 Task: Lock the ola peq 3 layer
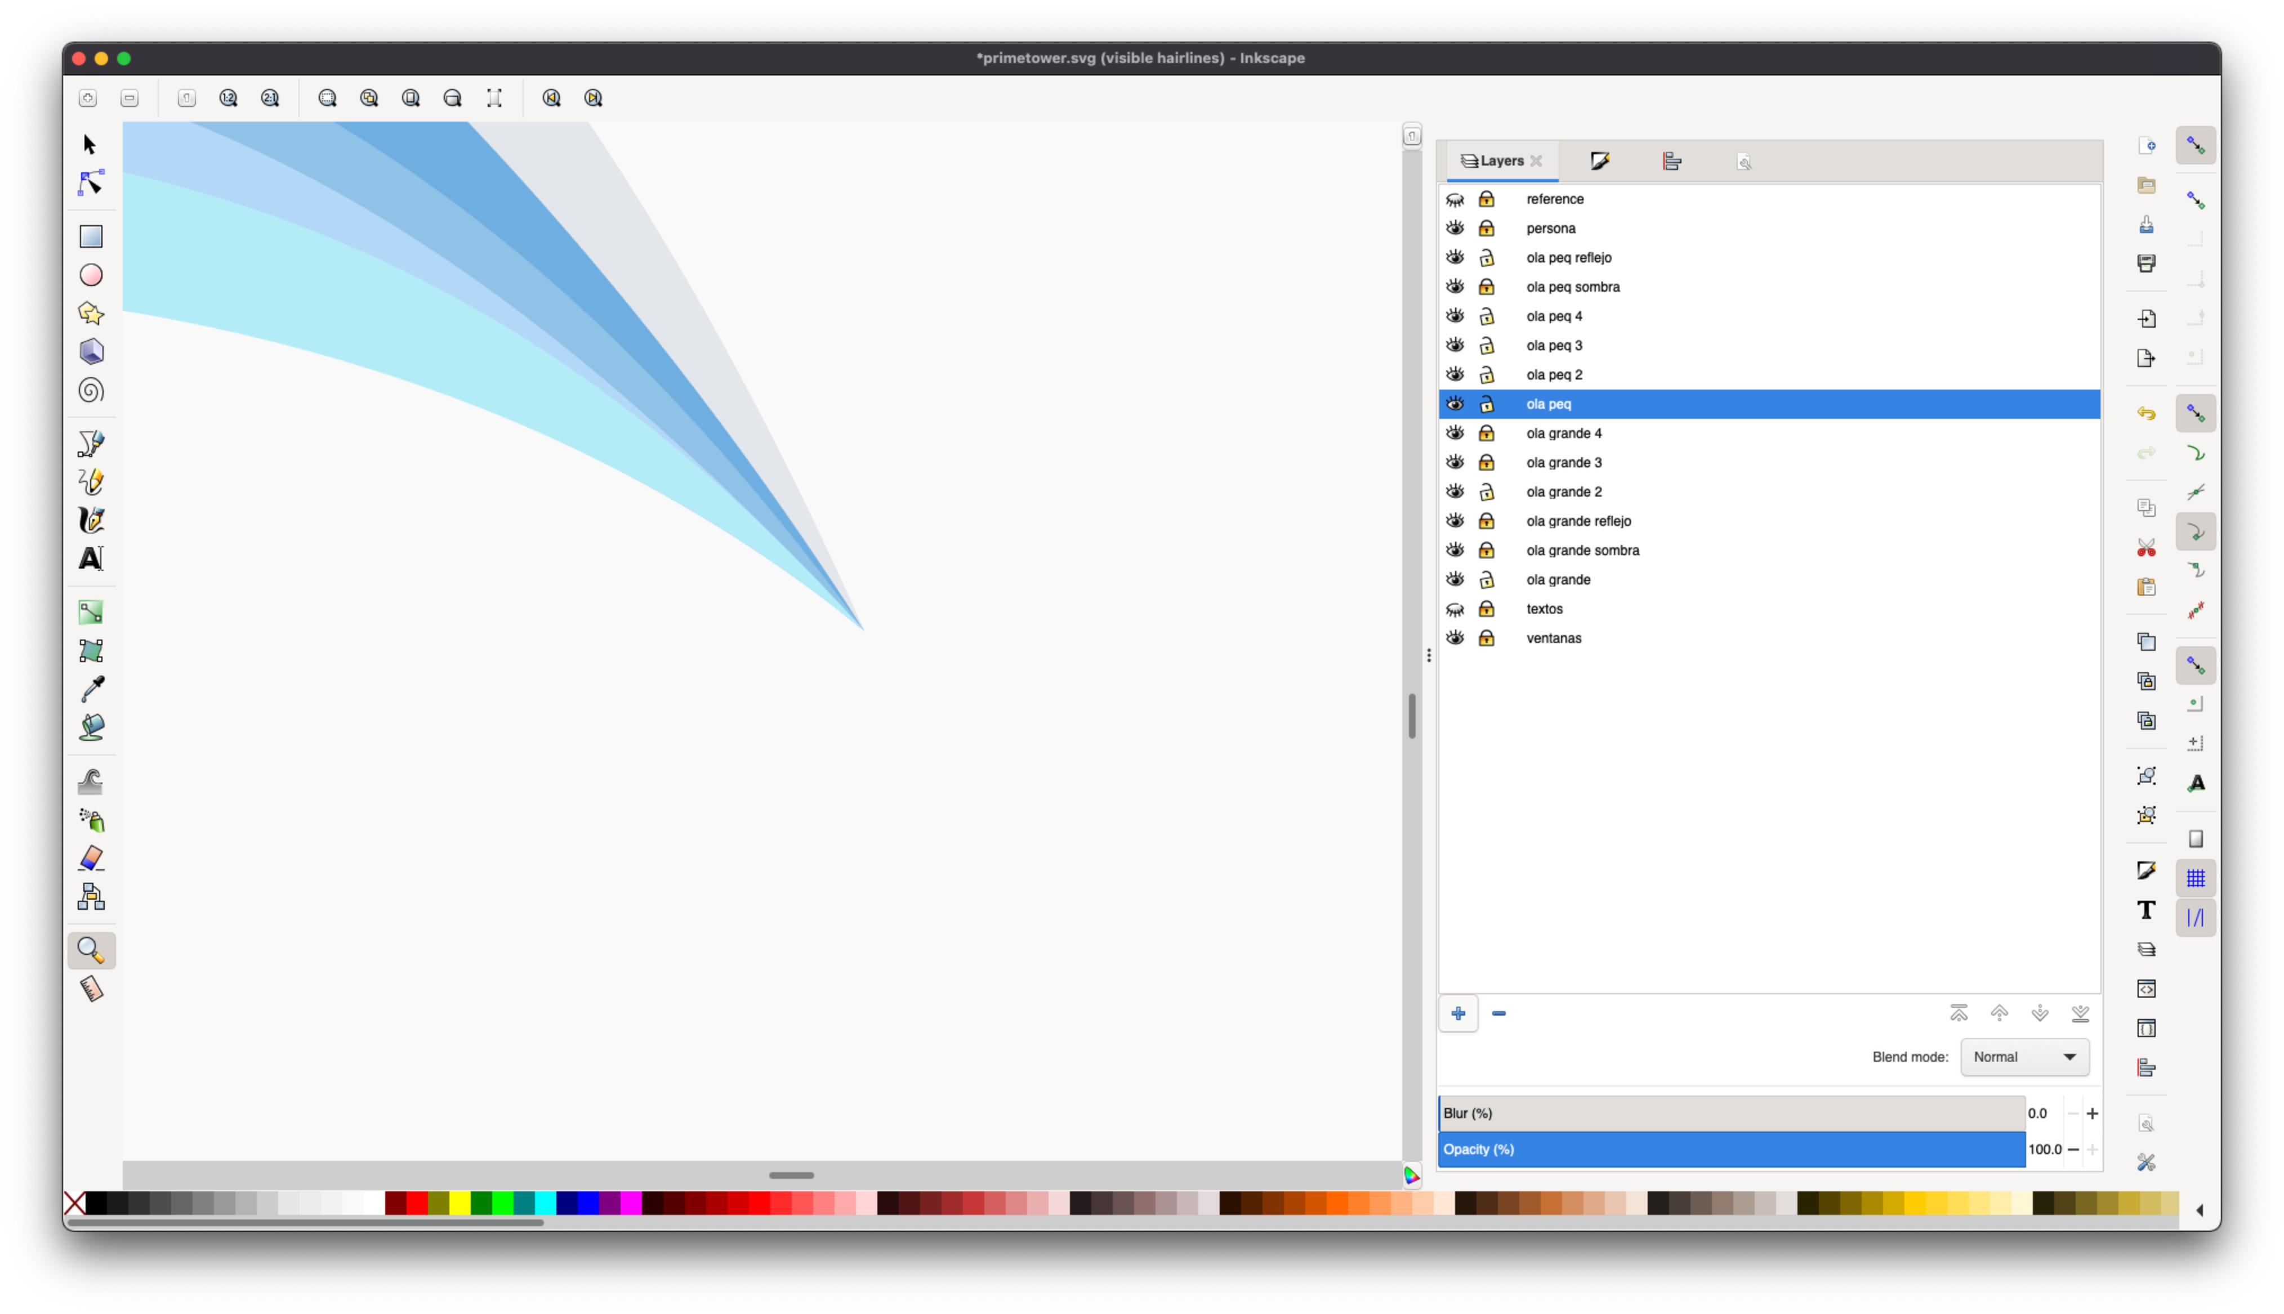pyautogui.click(x=1486, y=346)
